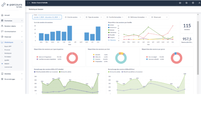Viewport: 201px width, 126px height.
Task: Expand the Financier main section chevron
Action: tap(22, 37)
